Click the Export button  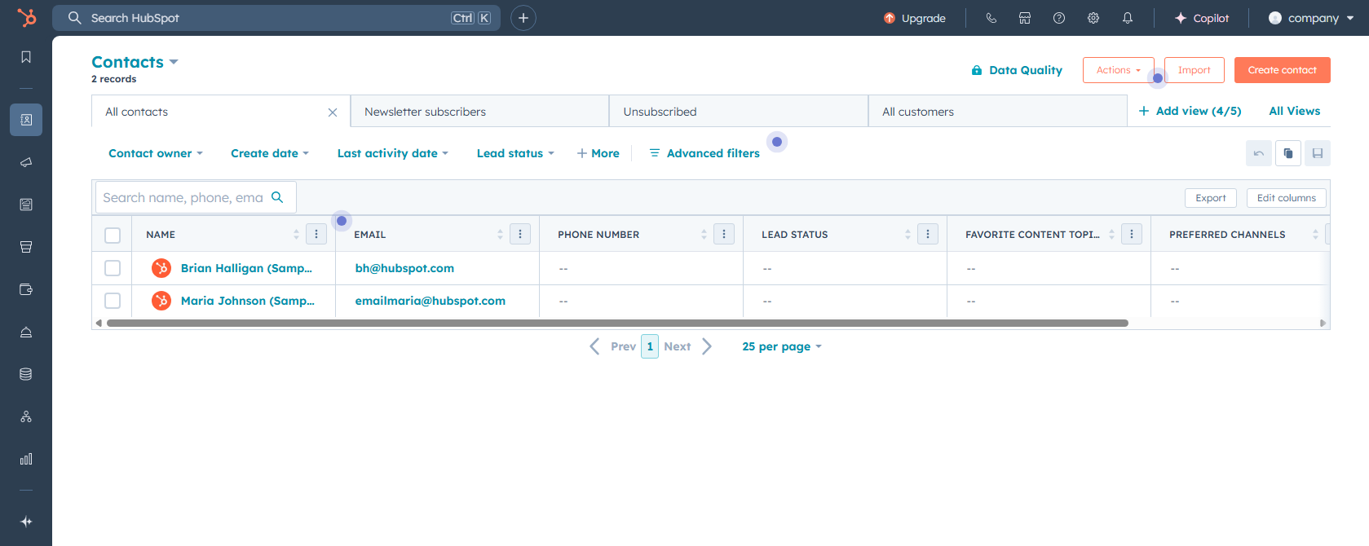tap(1211, 198)
